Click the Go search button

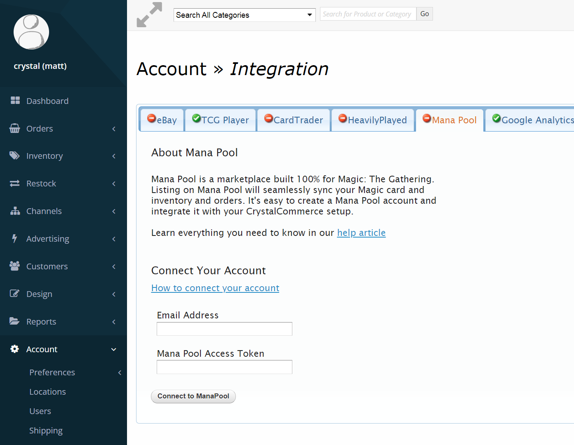[425, 14]
